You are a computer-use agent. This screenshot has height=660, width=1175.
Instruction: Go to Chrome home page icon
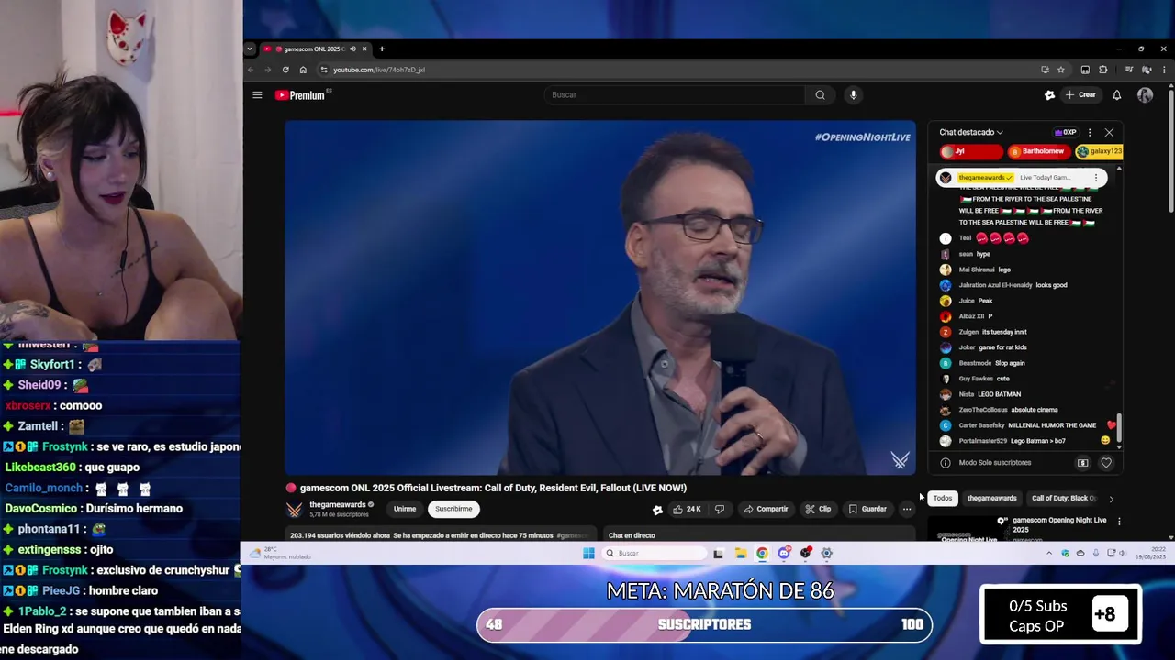coord(303,70)
